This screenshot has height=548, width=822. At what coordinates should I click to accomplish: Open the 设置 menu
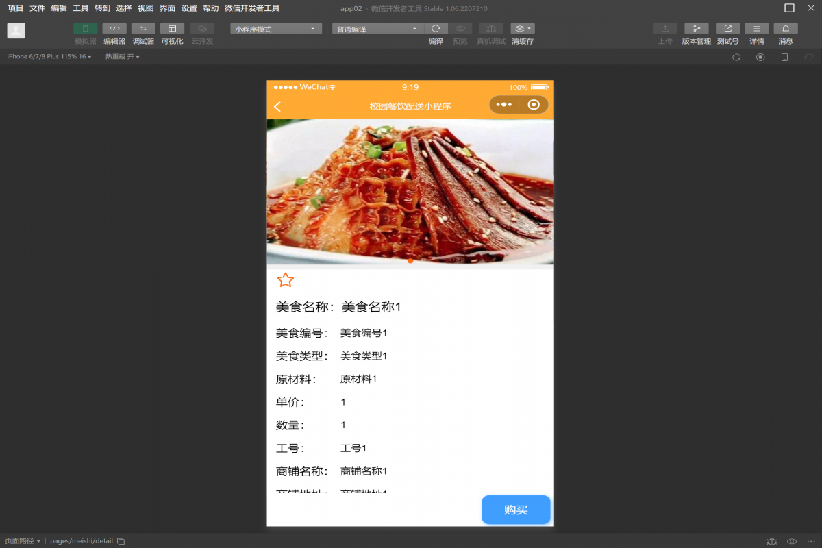point(190,8)
